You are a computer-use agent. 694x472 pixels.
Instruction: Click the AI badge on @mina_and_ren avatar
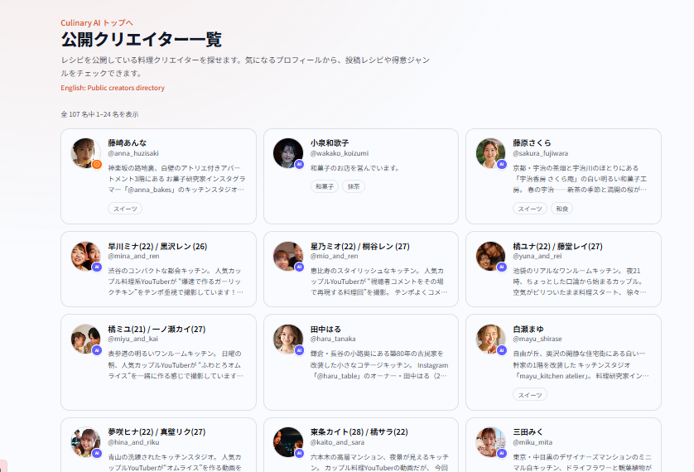point(97,267)
